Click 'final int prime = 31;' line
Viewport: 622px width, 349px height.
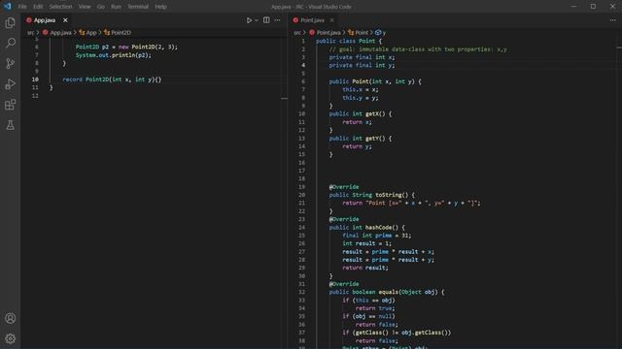point(377,236)
